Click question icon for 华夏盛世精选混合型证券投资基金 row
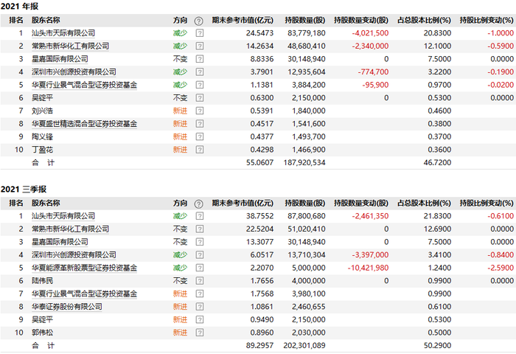The image size is (516, 354). pos(200,124)
